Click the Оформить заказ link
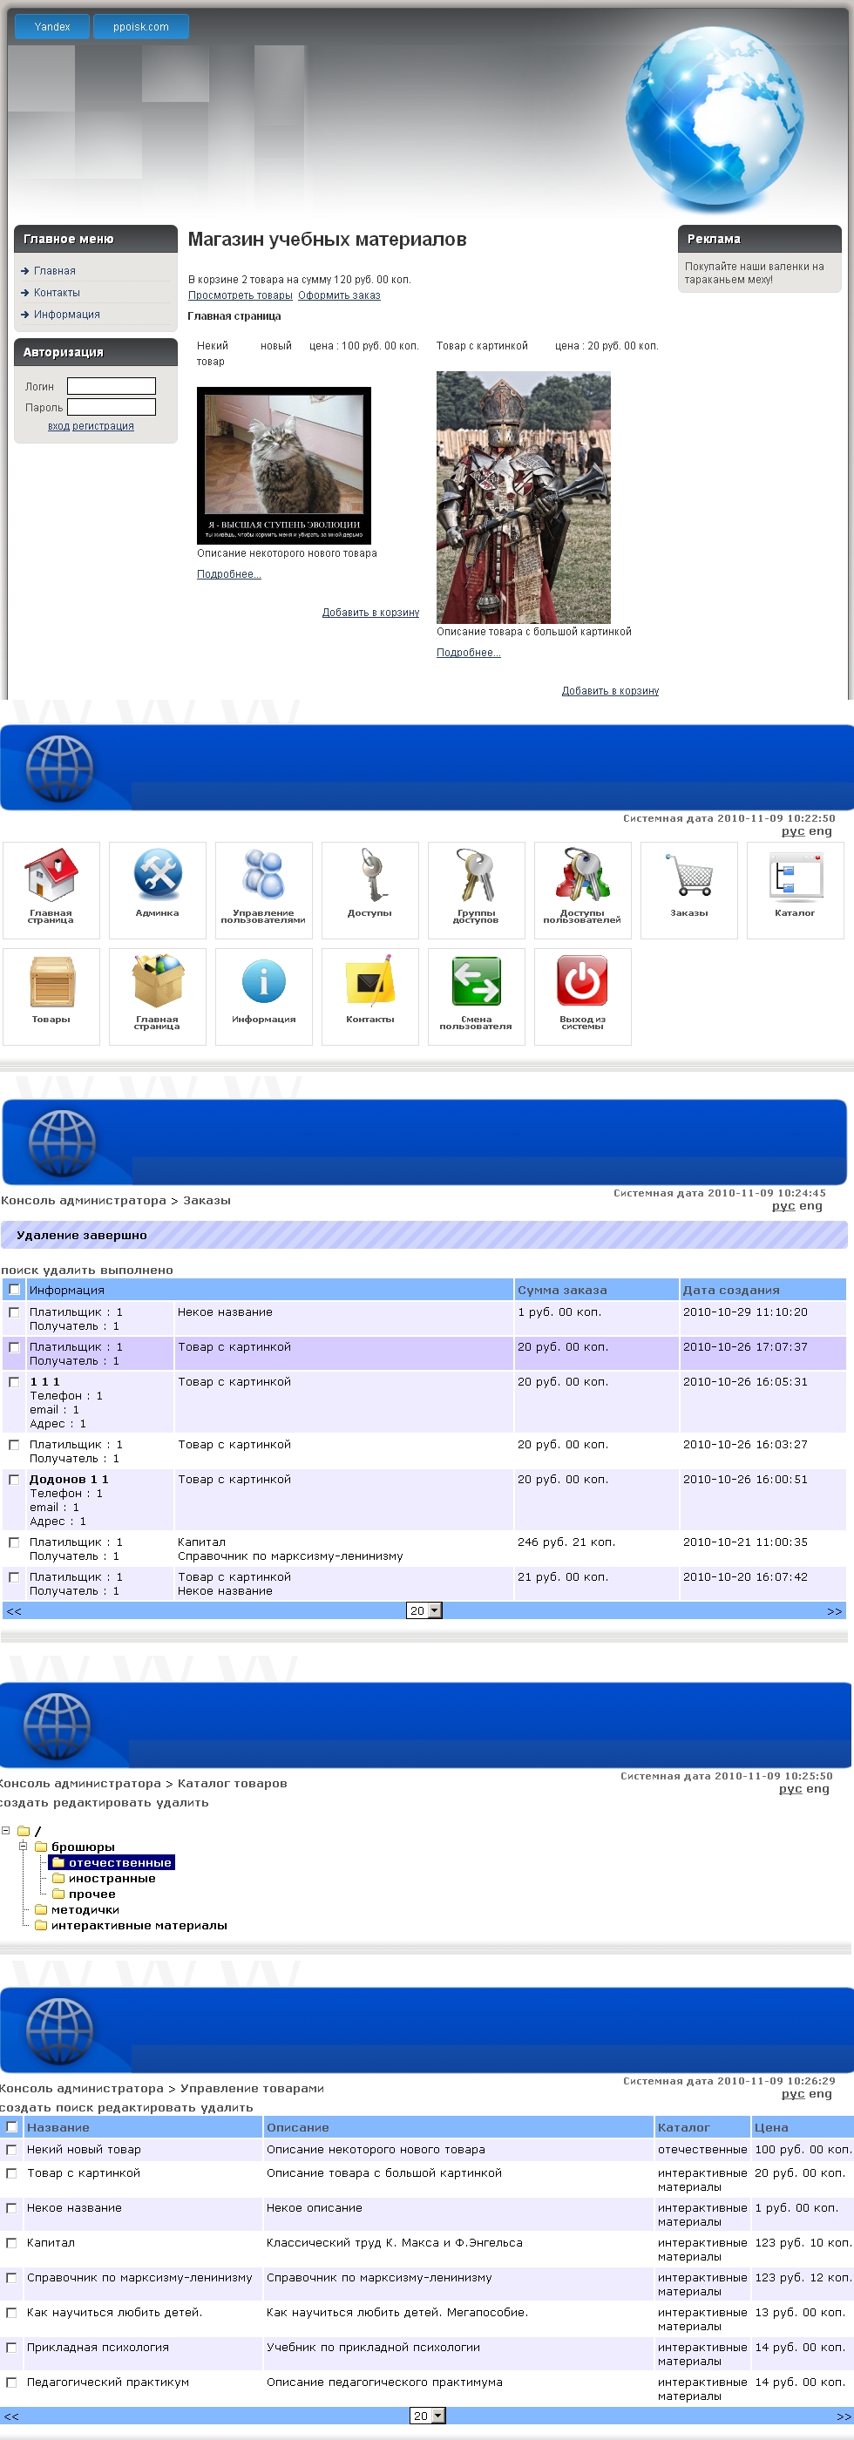Image resolution: width=854 pixels, height=2440 pixels. tap(339, 295)
